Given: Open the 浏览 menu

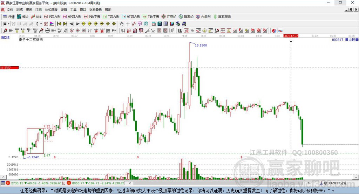Looking at the screenshot, I should click(20, 9).
